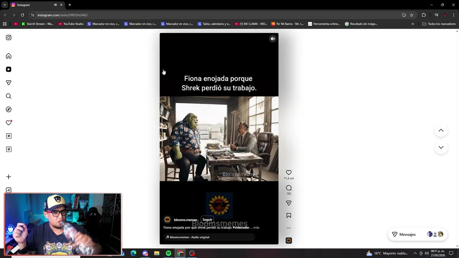Open Chrome apps grid in bookmarks bar
Image resolution: width=459 pixels, height=258 pixels.
click(x=5, y=24)
